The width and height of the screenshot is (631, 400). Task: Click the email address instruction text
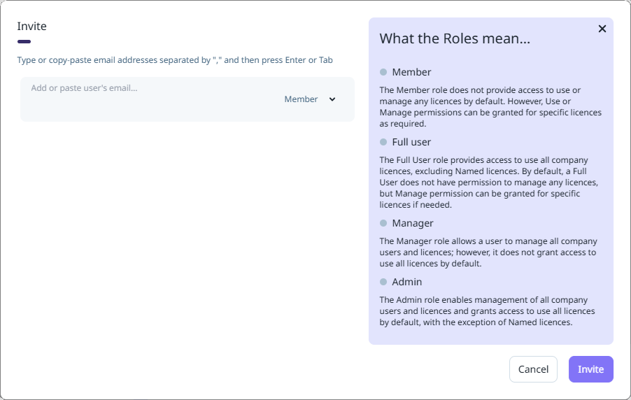click(x=175, y=60)
